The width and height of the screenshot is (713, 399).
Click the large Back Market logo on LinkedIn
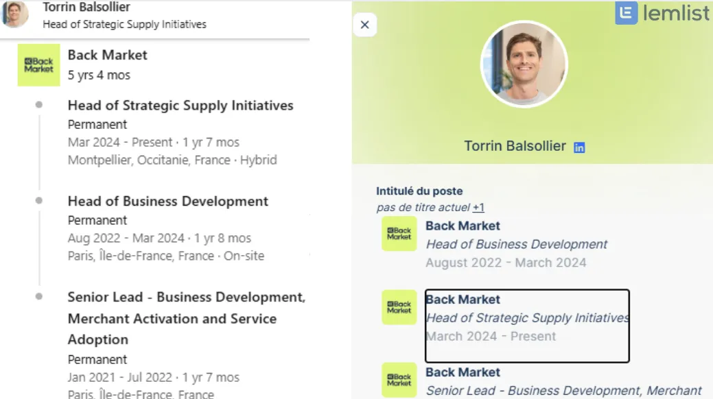38,65
